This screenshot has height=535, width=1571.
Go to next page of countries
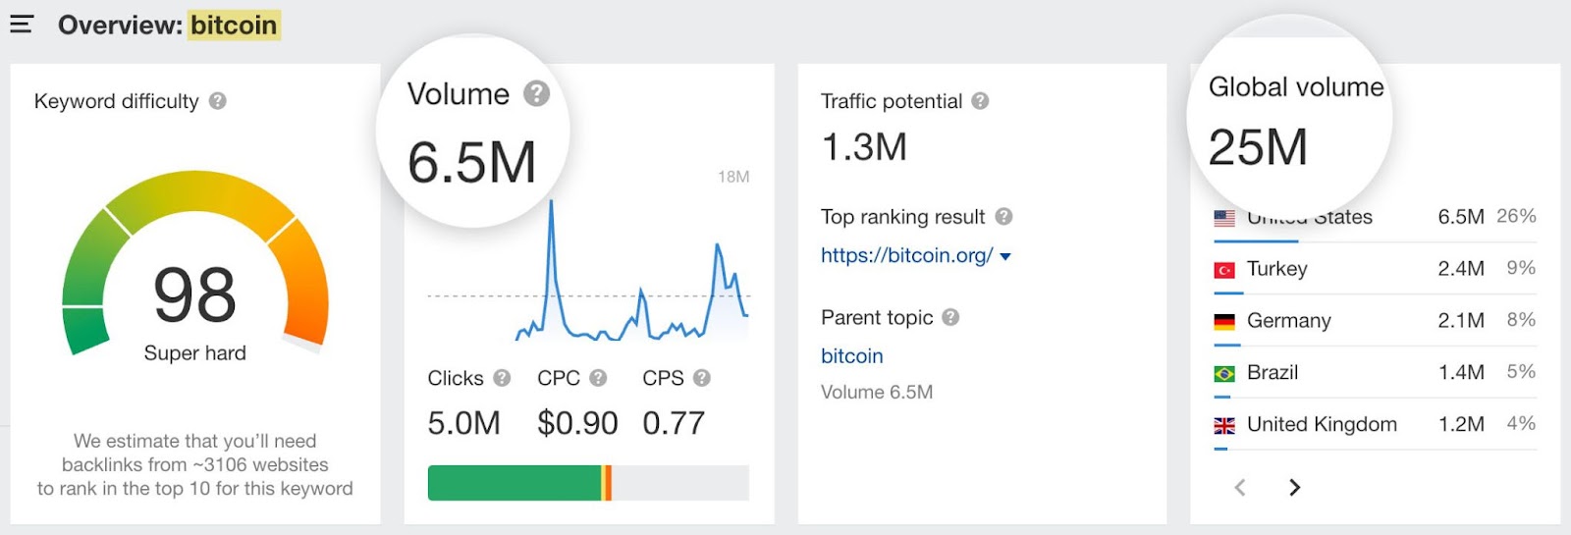[1294, 487]
